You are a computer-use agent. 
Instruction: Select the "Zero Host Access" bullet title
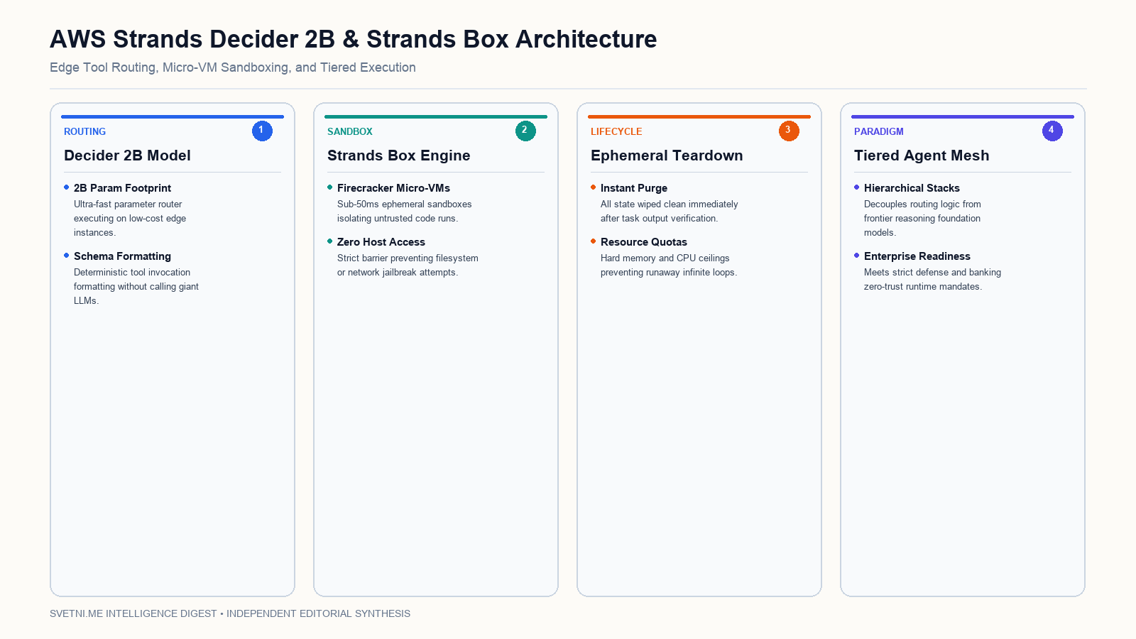[x=381, y=242]
